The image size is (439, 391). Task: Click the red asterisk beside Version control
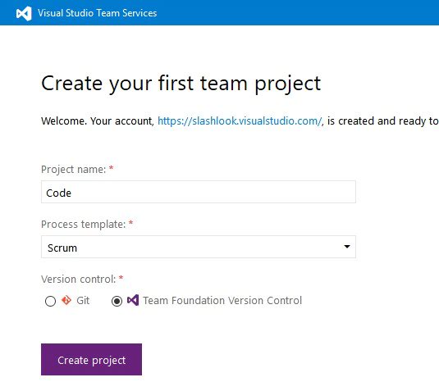click(121, 278)
